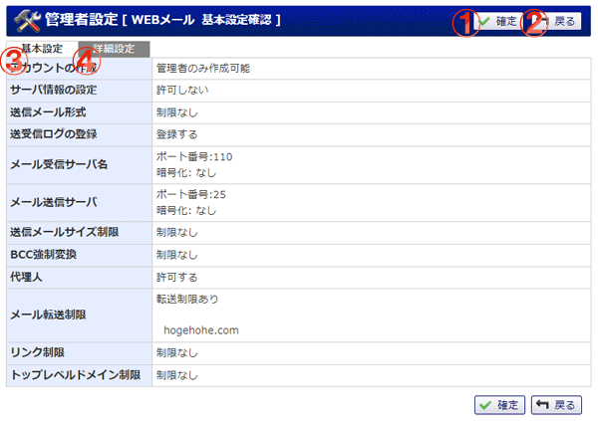Select the メール受信サーバ名 row label
598x421 pixels.
click(x=59, y=164)
